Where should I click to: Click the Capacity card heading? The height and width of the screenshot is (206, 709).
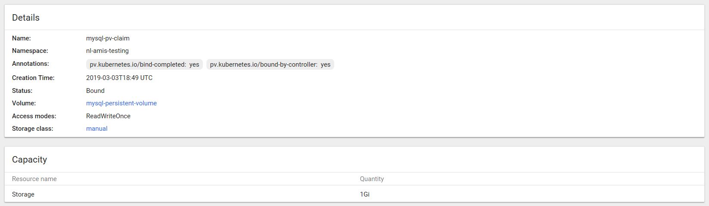(29, 160)
